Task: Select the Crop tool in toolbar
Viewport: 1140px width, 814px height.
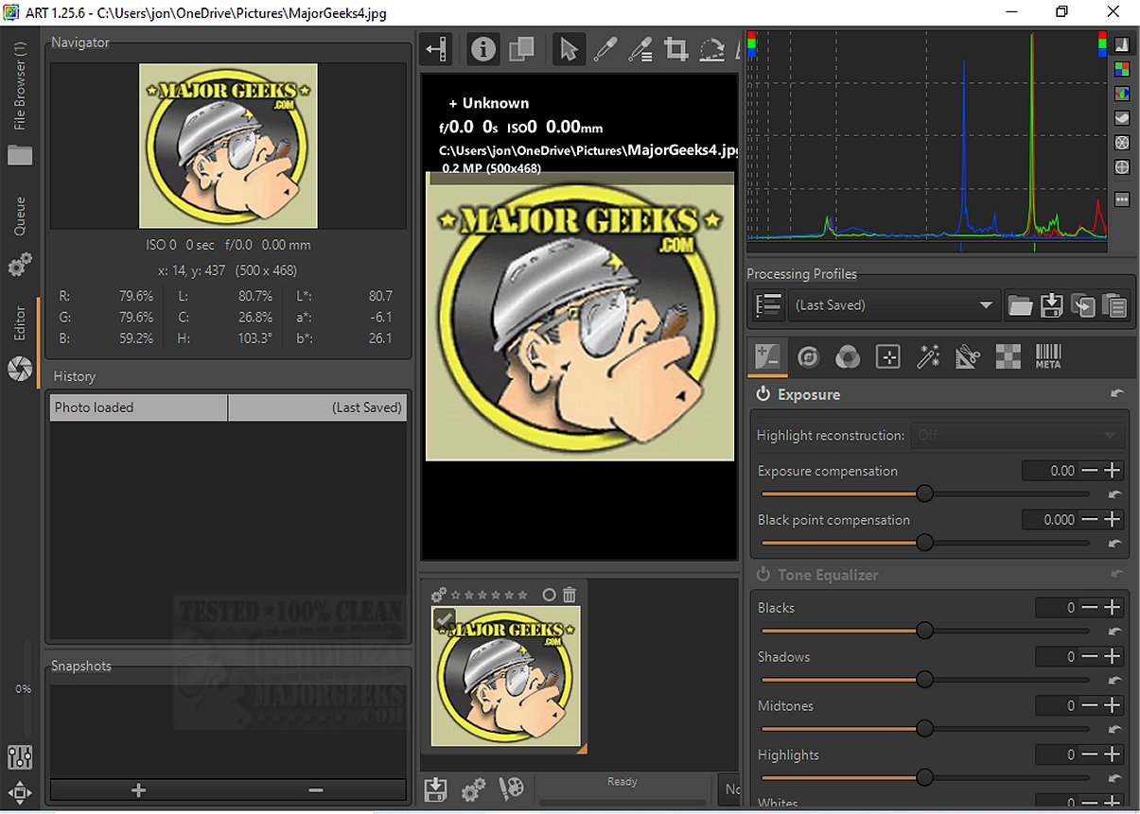Action: 675,50
